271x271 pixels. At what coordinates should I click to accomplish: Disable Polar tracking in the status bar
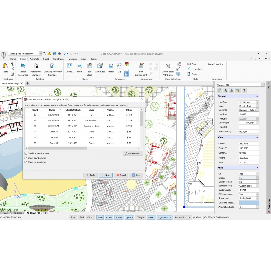point(100,217)
